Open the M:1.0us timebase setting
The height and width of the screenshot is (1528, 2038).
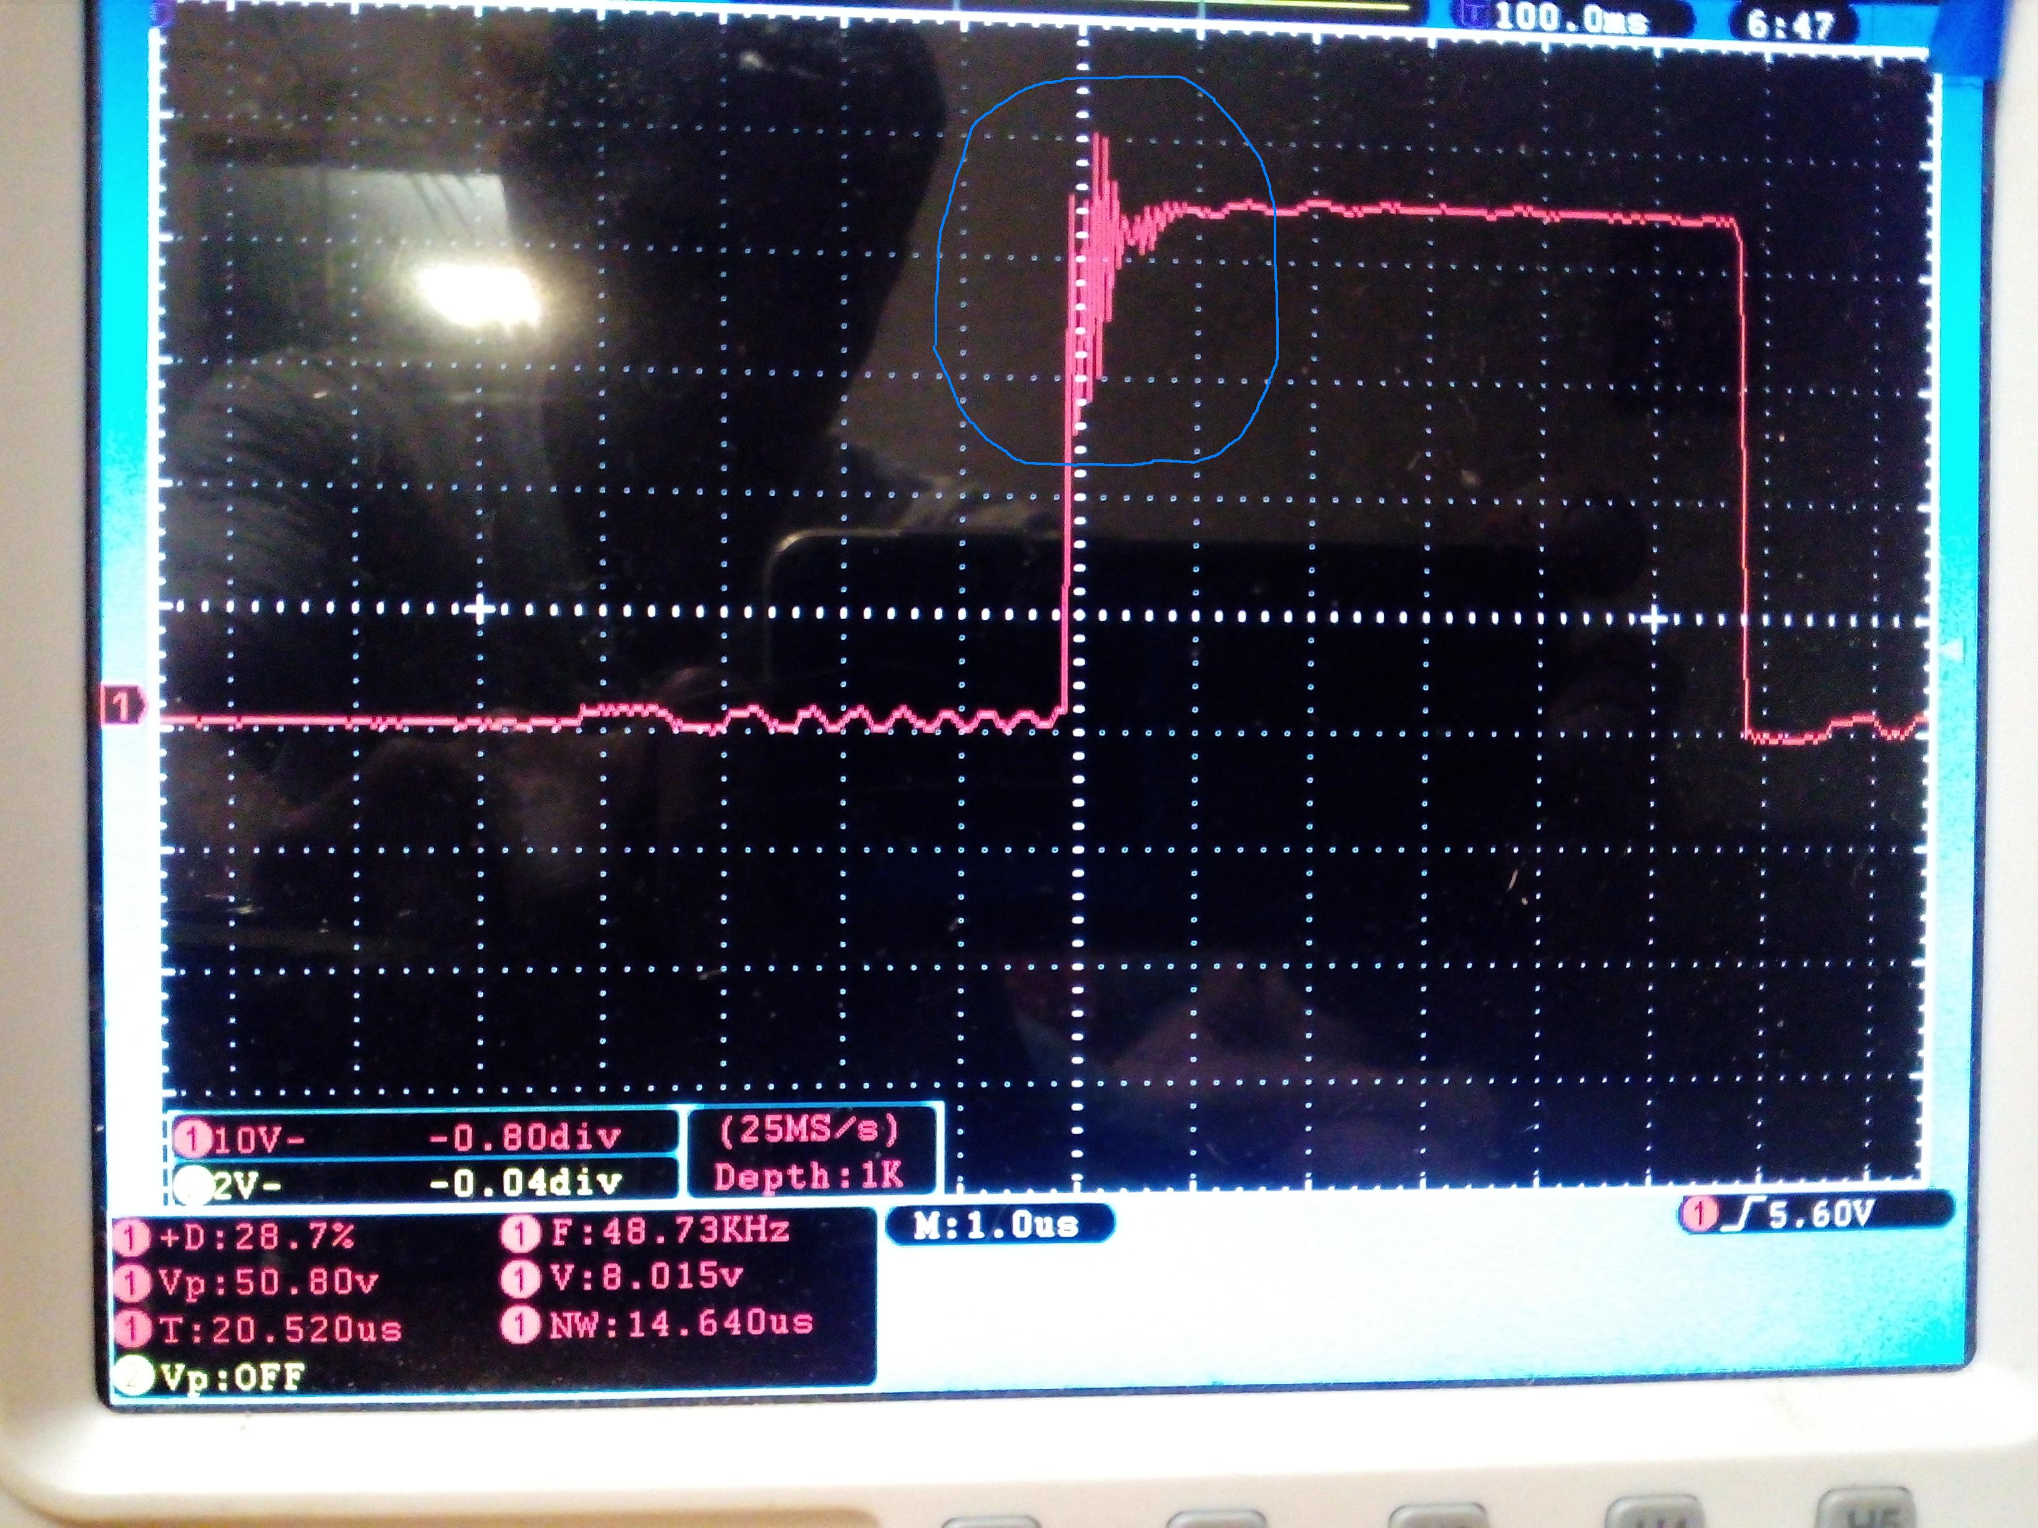click(998, 1225)
